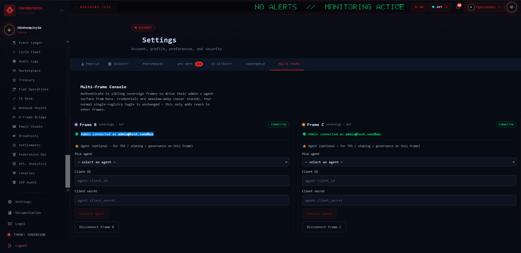Click the round U avatar top right
Image resolution: width=521 pixels, height=253 pixels.
[511, 7]
